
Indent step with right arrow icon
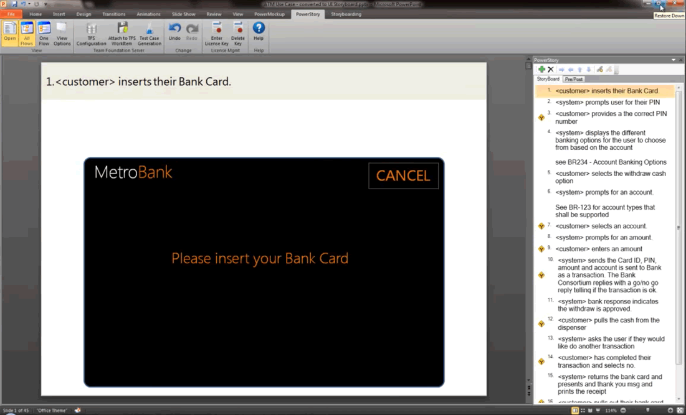coord(562,70)
